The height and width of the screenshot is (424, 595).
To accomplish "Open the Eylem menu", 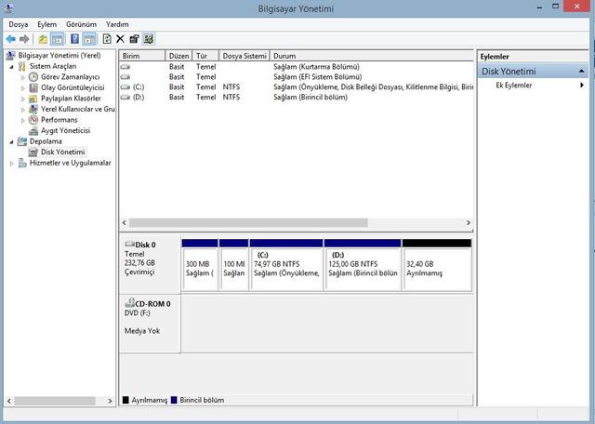I will tap(47, 24).
